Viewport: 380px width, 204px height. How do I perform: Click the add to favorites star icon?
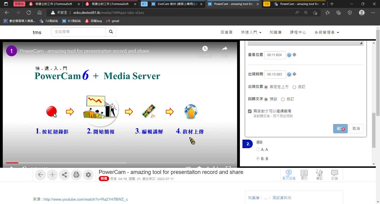click(315, 13)
